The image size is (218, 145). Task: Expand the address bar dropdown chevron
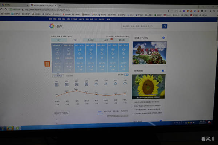pos(176,11)
